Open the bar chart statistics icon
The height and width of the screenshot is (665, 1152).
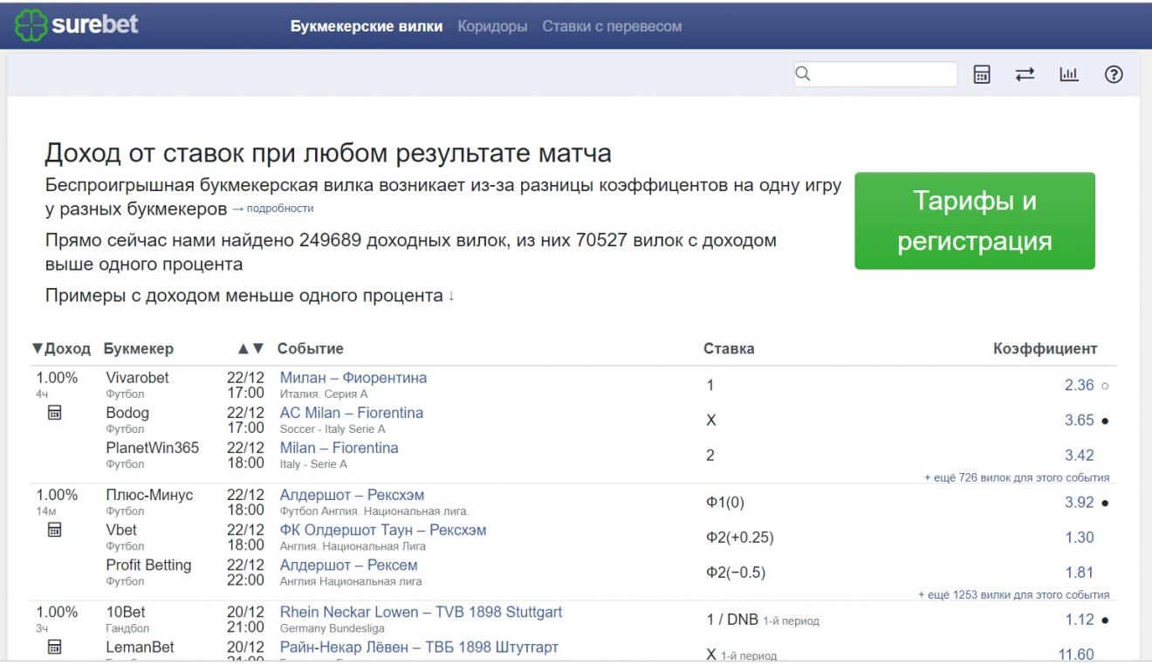pos(1068,76)
